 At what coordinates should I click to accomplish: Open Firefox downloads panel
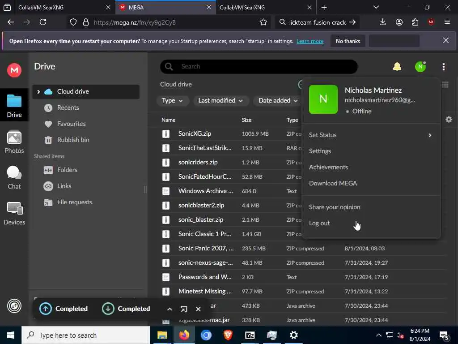pos(383,22)
